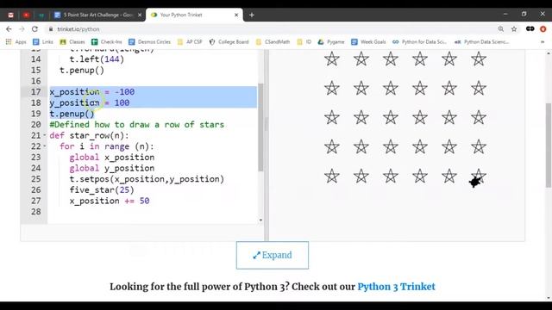Click the five_star(25) line
The image size is (552, 310).
click(x=102, y=189)
